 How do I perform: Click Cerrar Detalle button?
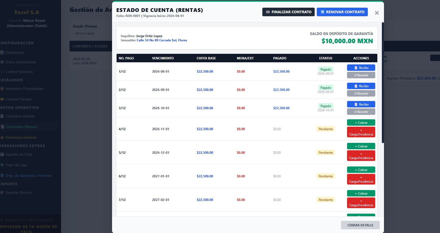(360, 225)
